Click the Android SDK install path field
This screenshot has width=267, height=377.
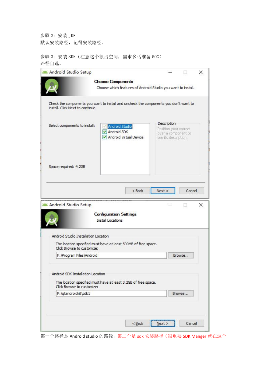pos(111,293)
